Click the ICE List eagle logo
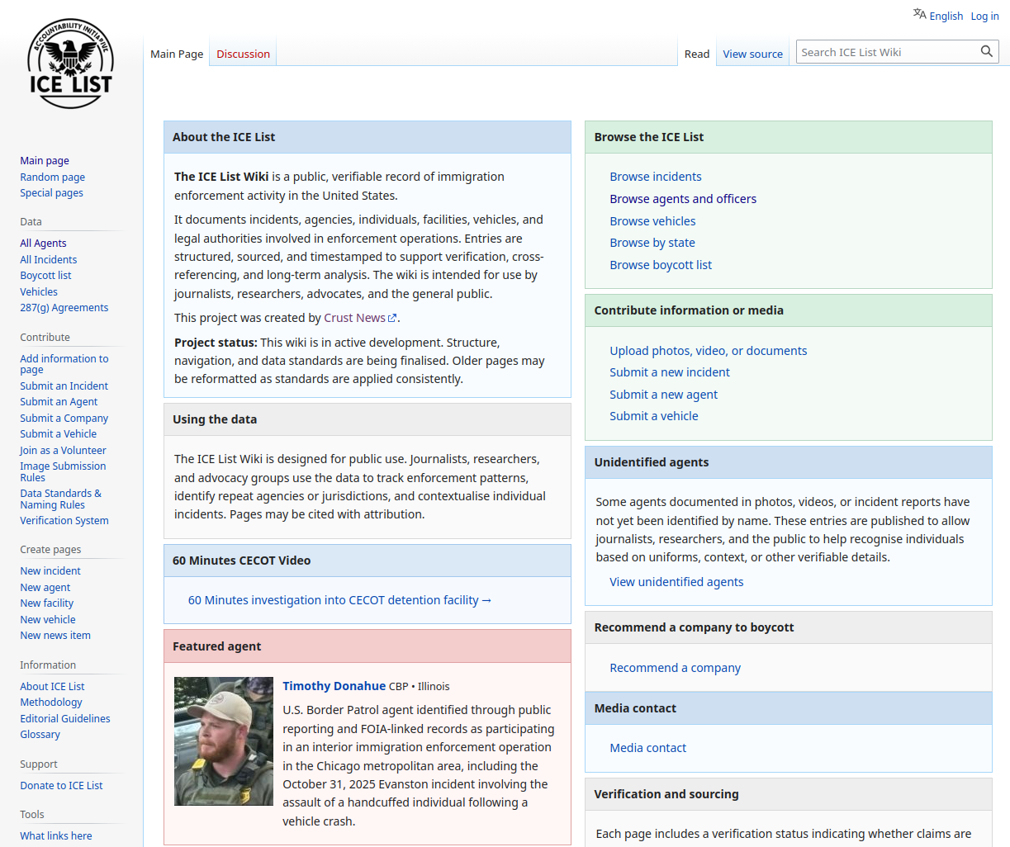 tap(70, 64)
